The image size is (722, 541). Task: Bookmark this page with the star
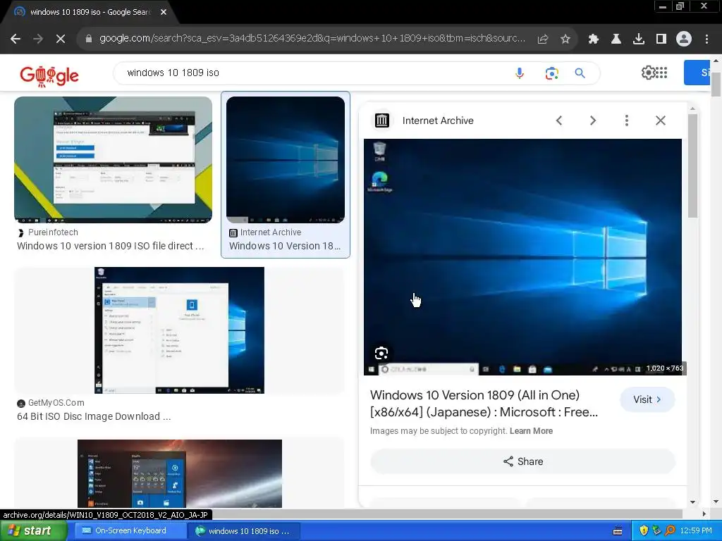coord(565,39)
